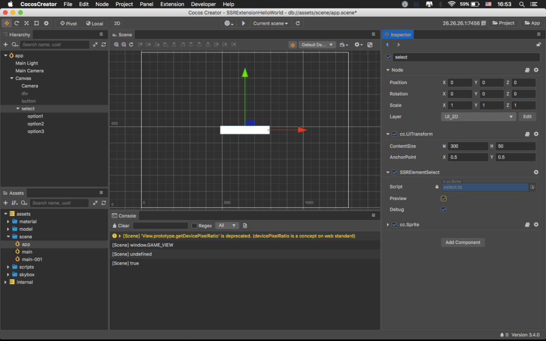Expand the cc.Sprite component section
546x341 pixels.
pyautogui.click(x=388, y=225)
